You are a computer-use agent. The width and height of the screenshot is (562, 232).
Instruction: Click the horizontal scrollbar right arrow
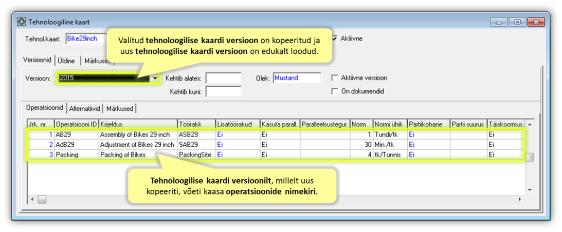point(519,199)
